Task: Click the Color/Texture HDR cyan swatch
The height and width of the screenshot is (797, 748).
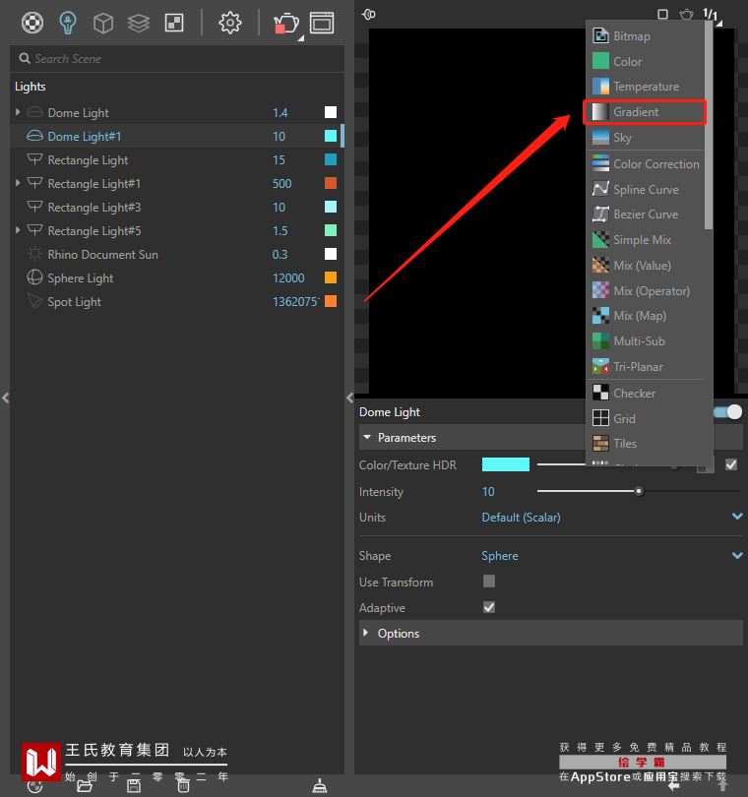Action: point(506,464)
